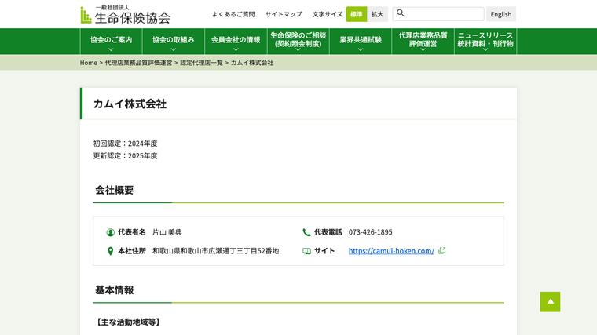
Task: Click the カムイ株式会社 page heading
Action: (130, 104)
